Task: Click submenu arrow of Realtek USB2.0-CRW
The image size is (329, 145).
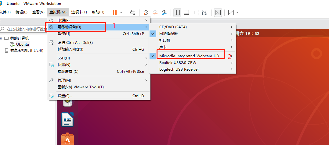Action: pos(231,63)
